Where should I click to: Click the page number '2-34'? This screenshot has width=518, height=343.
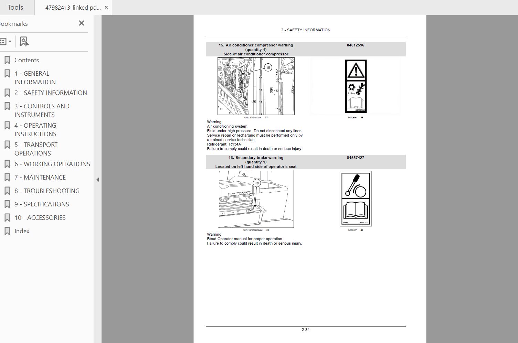click(306, 330)
